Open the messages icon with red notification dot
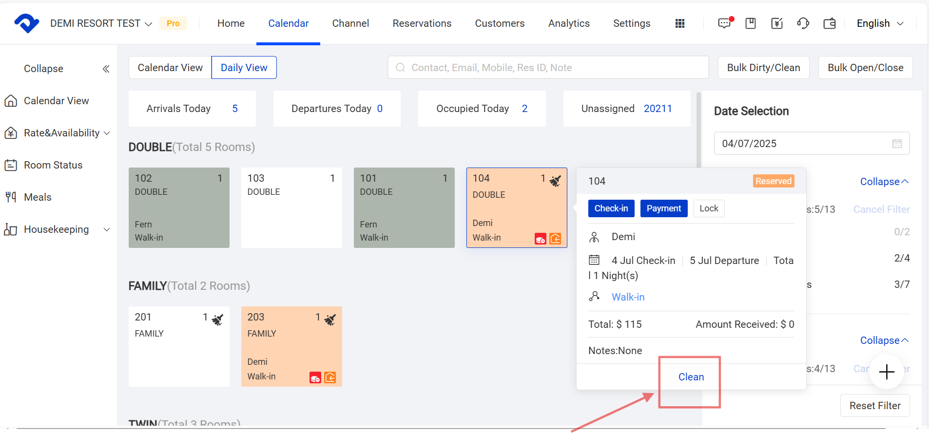 (725, 23)
